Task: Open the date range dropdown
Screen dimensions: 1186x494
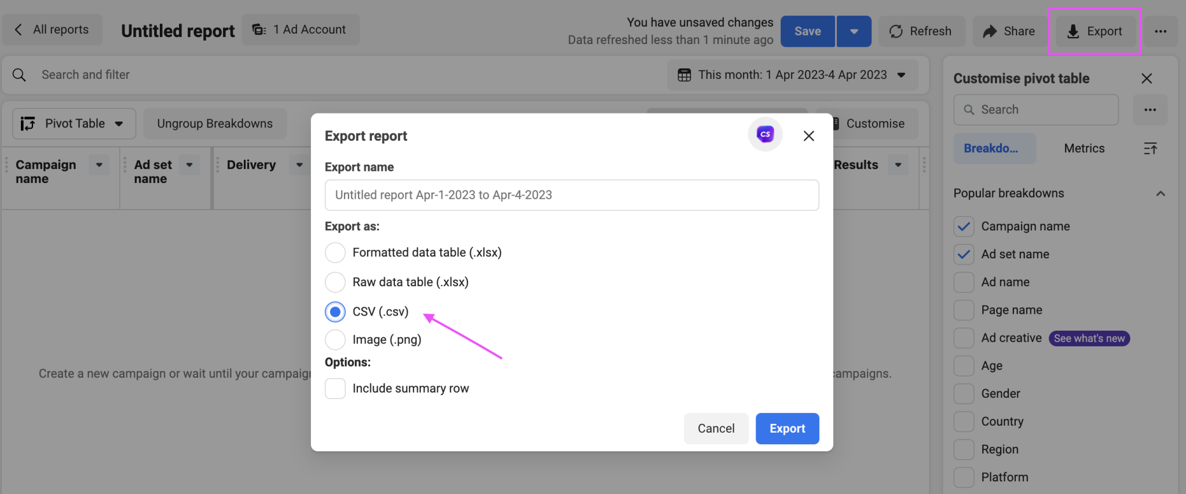Action: tap(902, 74)
